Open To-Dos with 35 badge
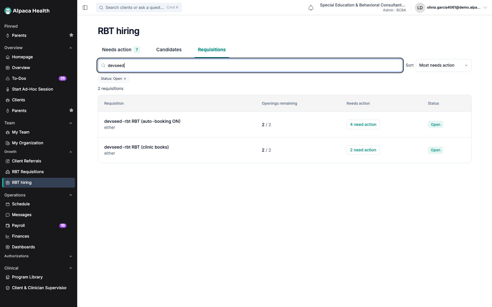 point(38,79)
